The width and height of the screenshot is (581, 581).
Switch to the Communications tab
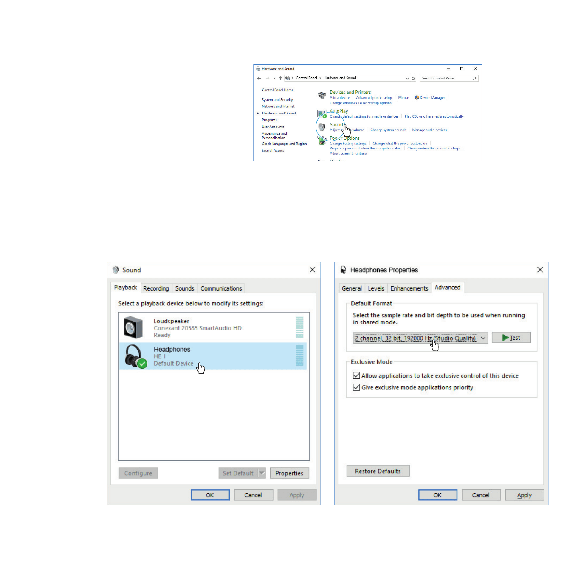click(221, 288)
